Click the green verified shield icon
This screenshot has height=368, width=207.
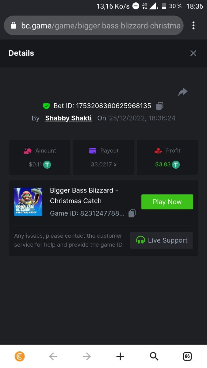46,106
